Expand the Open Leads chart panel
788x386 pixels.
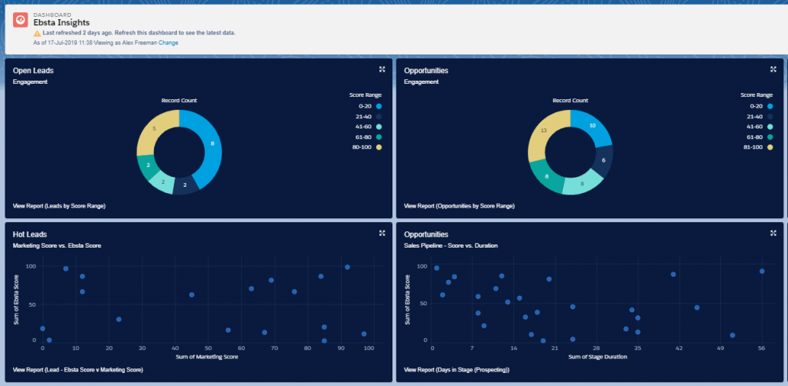(x=382, y=69)
